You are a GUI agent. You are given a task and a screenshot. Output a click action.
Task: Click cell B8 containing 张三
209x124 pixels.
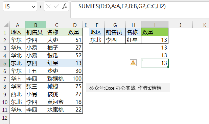[36, 86]
